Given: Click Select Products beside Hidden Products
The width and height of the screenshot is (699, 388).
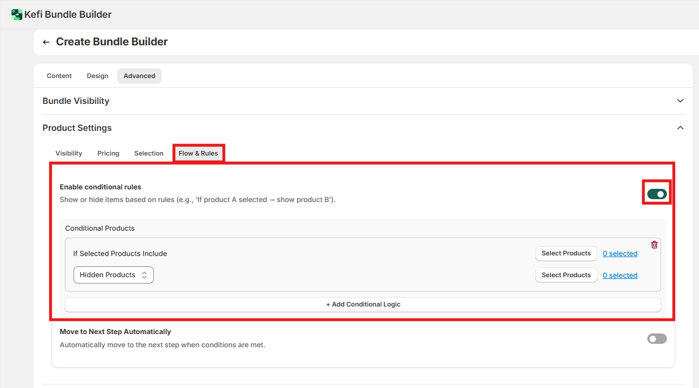Looking at the screenshot, I should pos(566,275).
